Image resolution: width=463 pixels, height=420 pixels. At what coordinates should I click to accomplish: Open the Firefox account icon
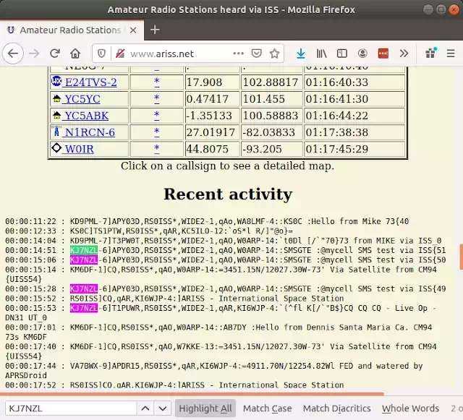[x=362, y=53]
